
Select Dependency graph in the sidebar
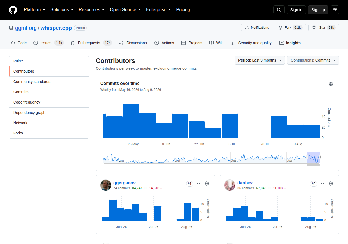coord(49,113)
